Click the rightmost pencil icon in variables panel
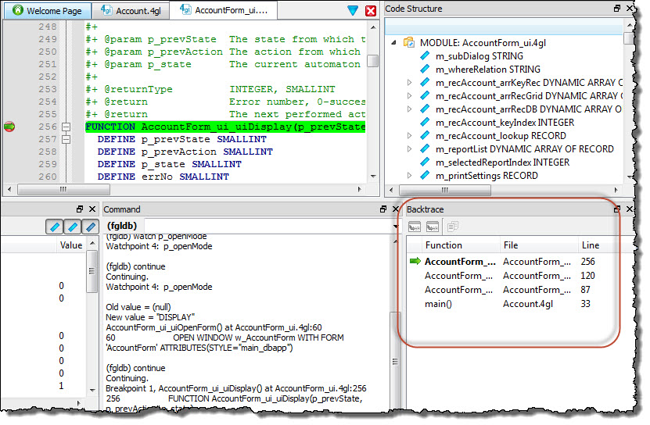 click(x=91, y=227)
